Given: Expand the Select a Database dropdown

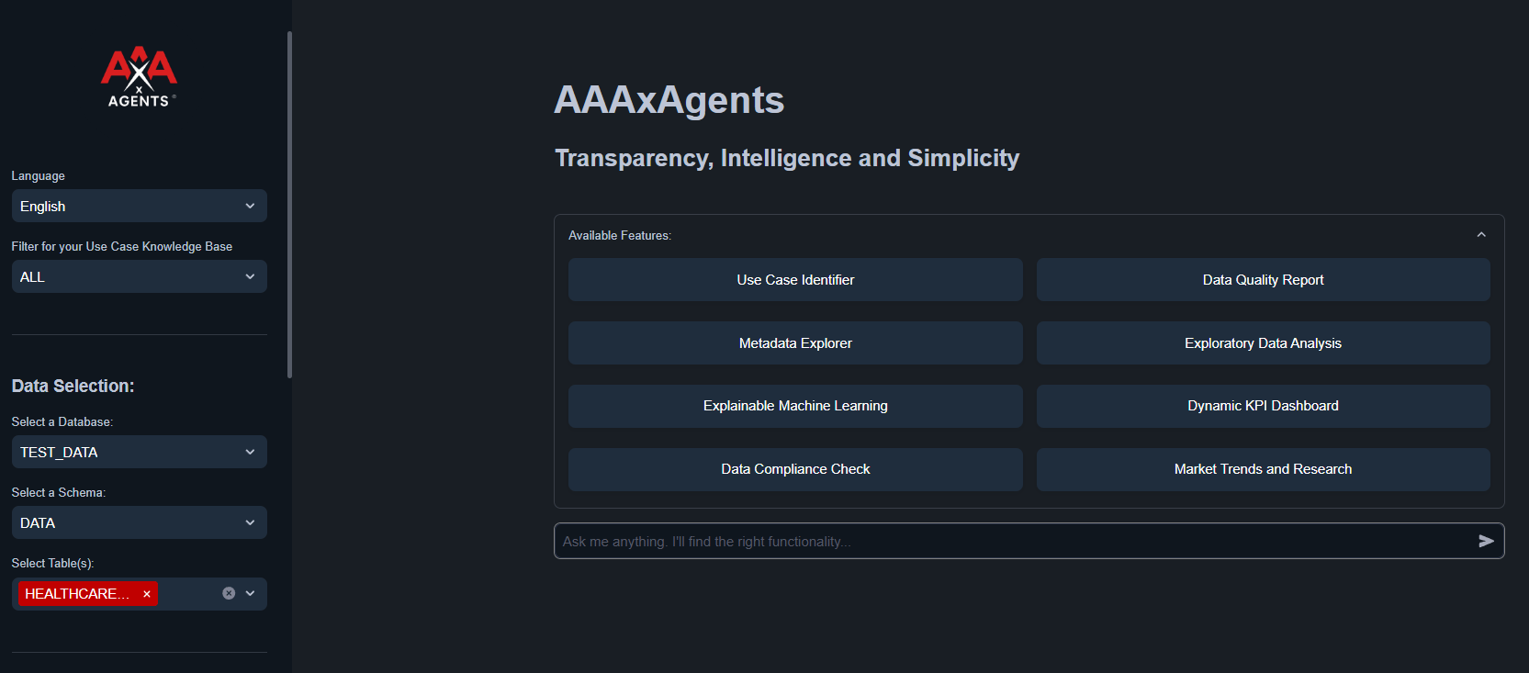Looking at the screenshot, I should click(139, 453).
